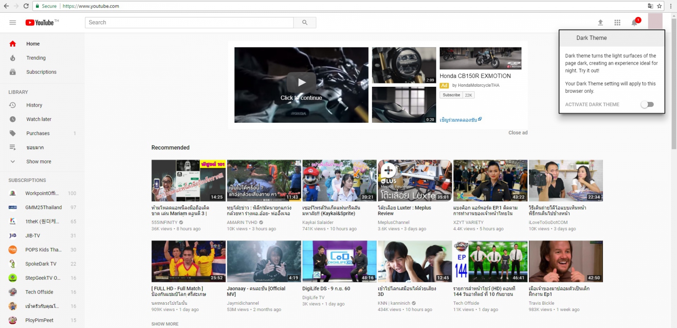This screenshot has height=328, width=677.
Task: Open Subscriptions in the sidebar
Action: click(x=41, y=72)
